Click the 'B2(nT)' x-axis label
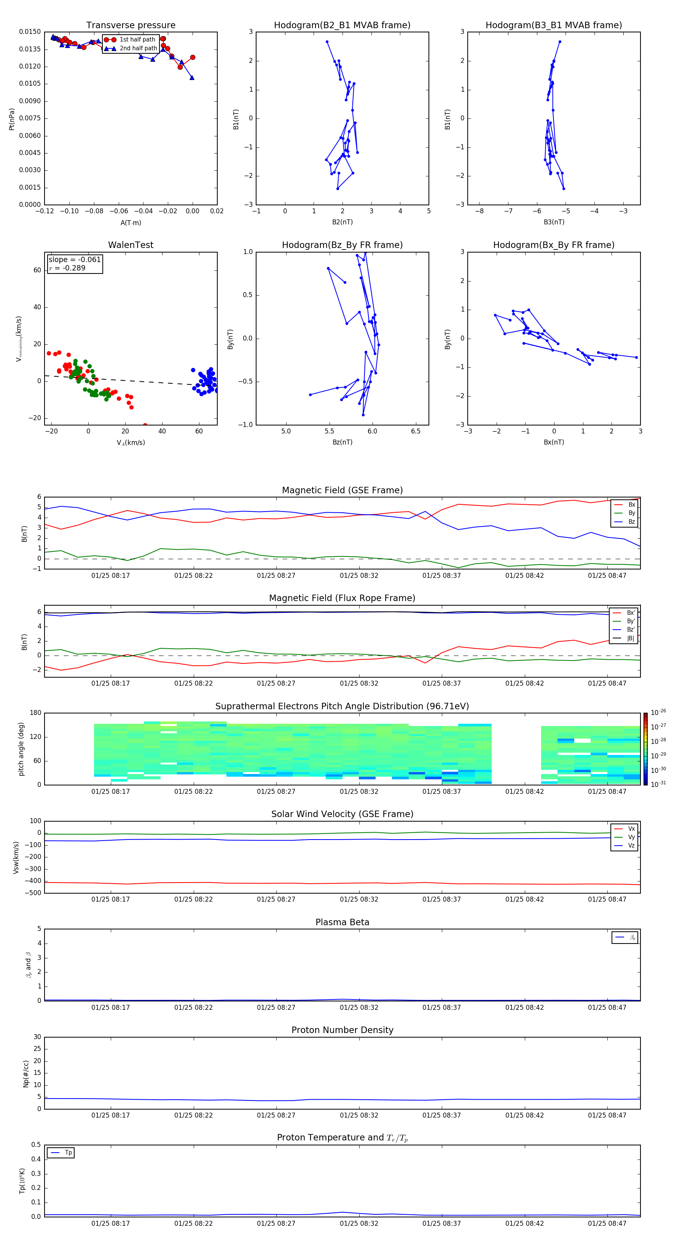685x1257 pixels. 342,222
